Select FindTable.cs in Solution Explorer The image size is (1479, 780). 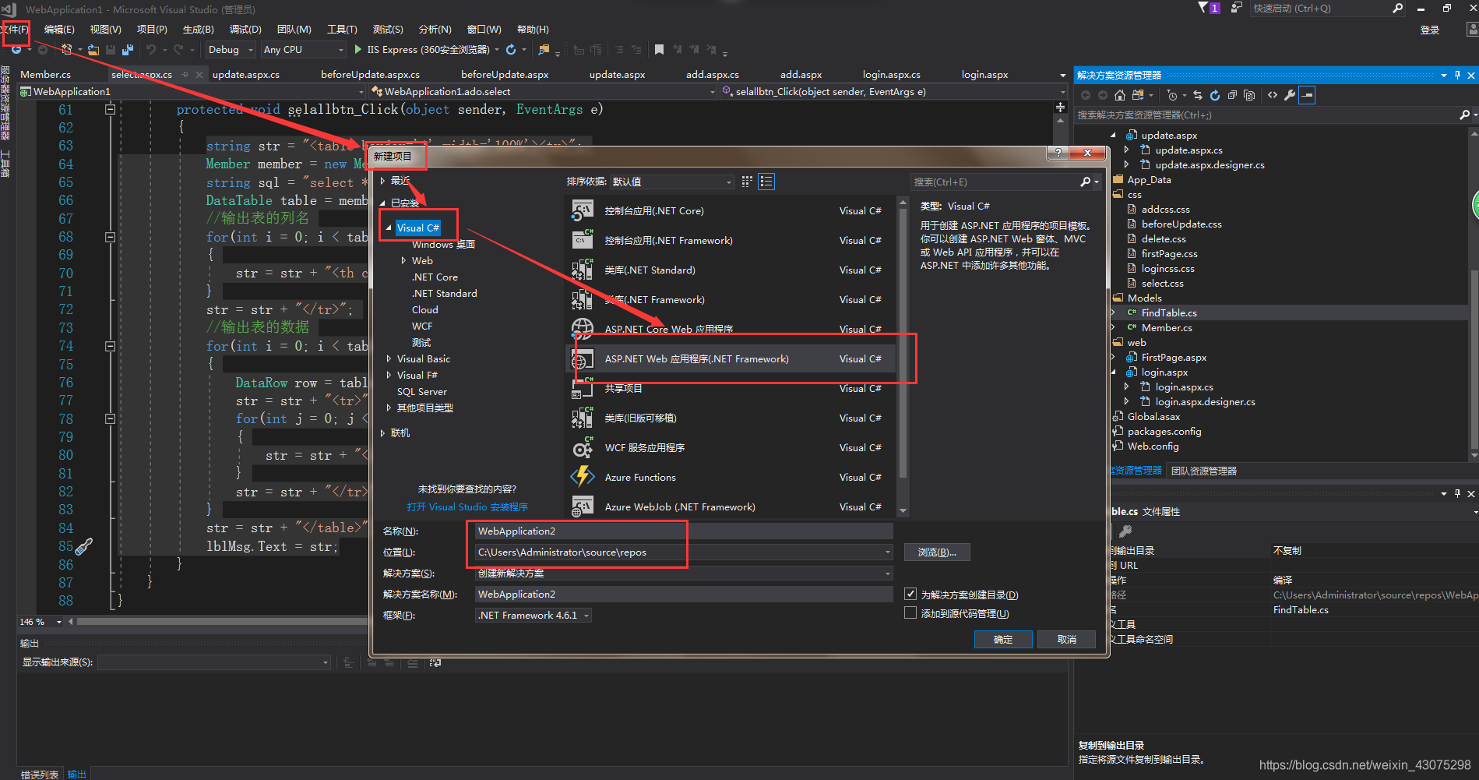tap(1169, 312)
